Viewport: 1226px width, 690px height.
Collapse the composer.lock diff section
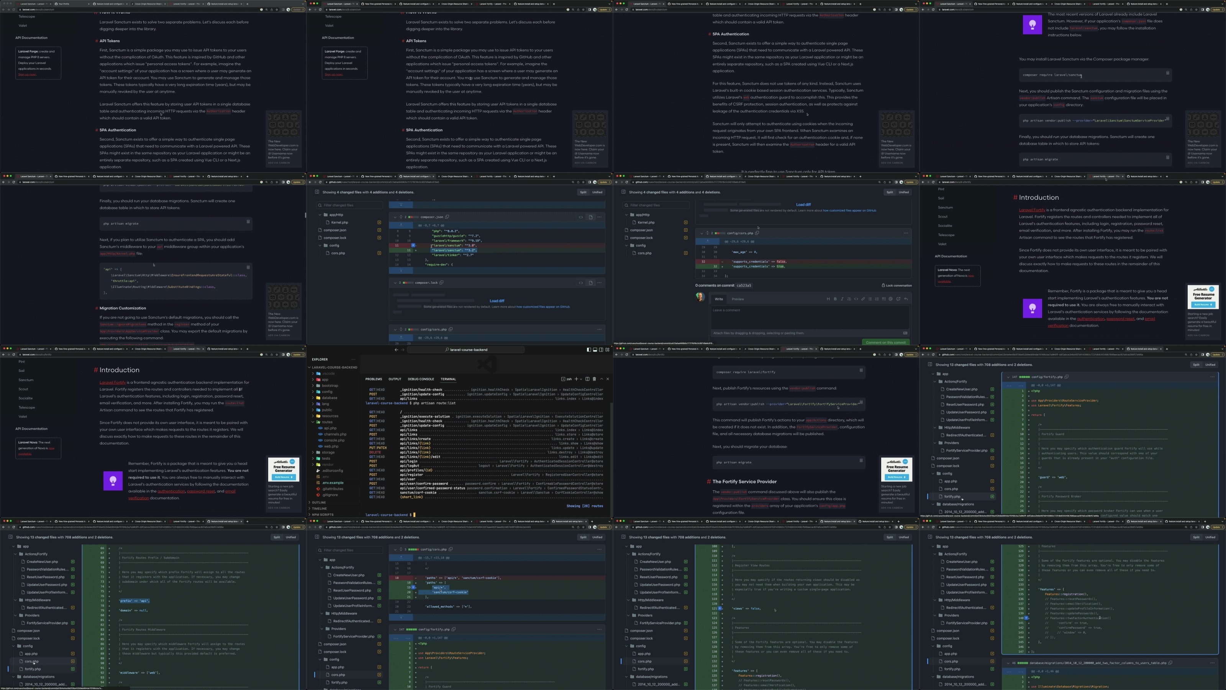[395, 283]
